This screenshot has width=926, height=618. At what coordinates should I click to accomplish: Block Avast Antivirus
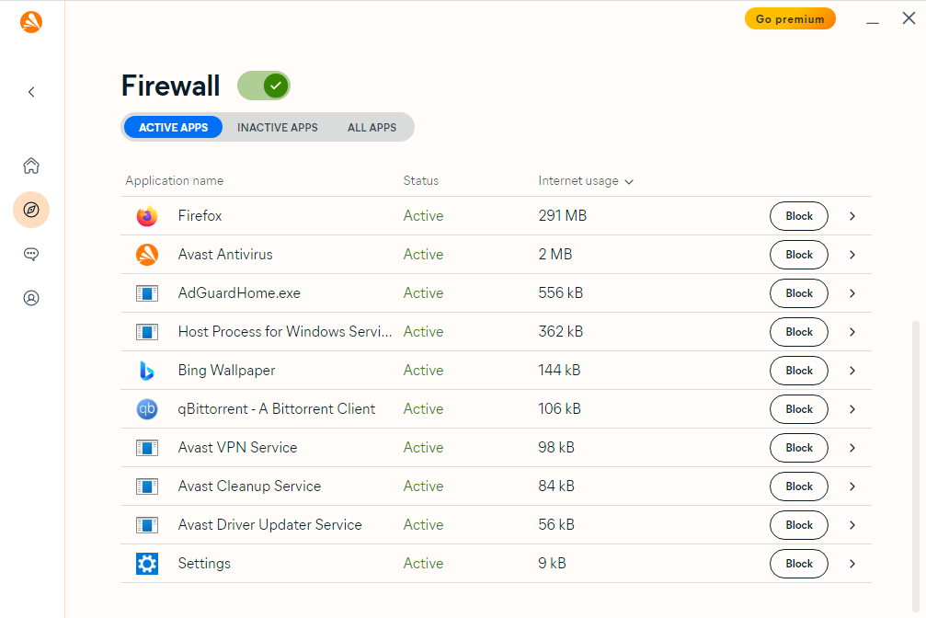[x=799, y=255]
